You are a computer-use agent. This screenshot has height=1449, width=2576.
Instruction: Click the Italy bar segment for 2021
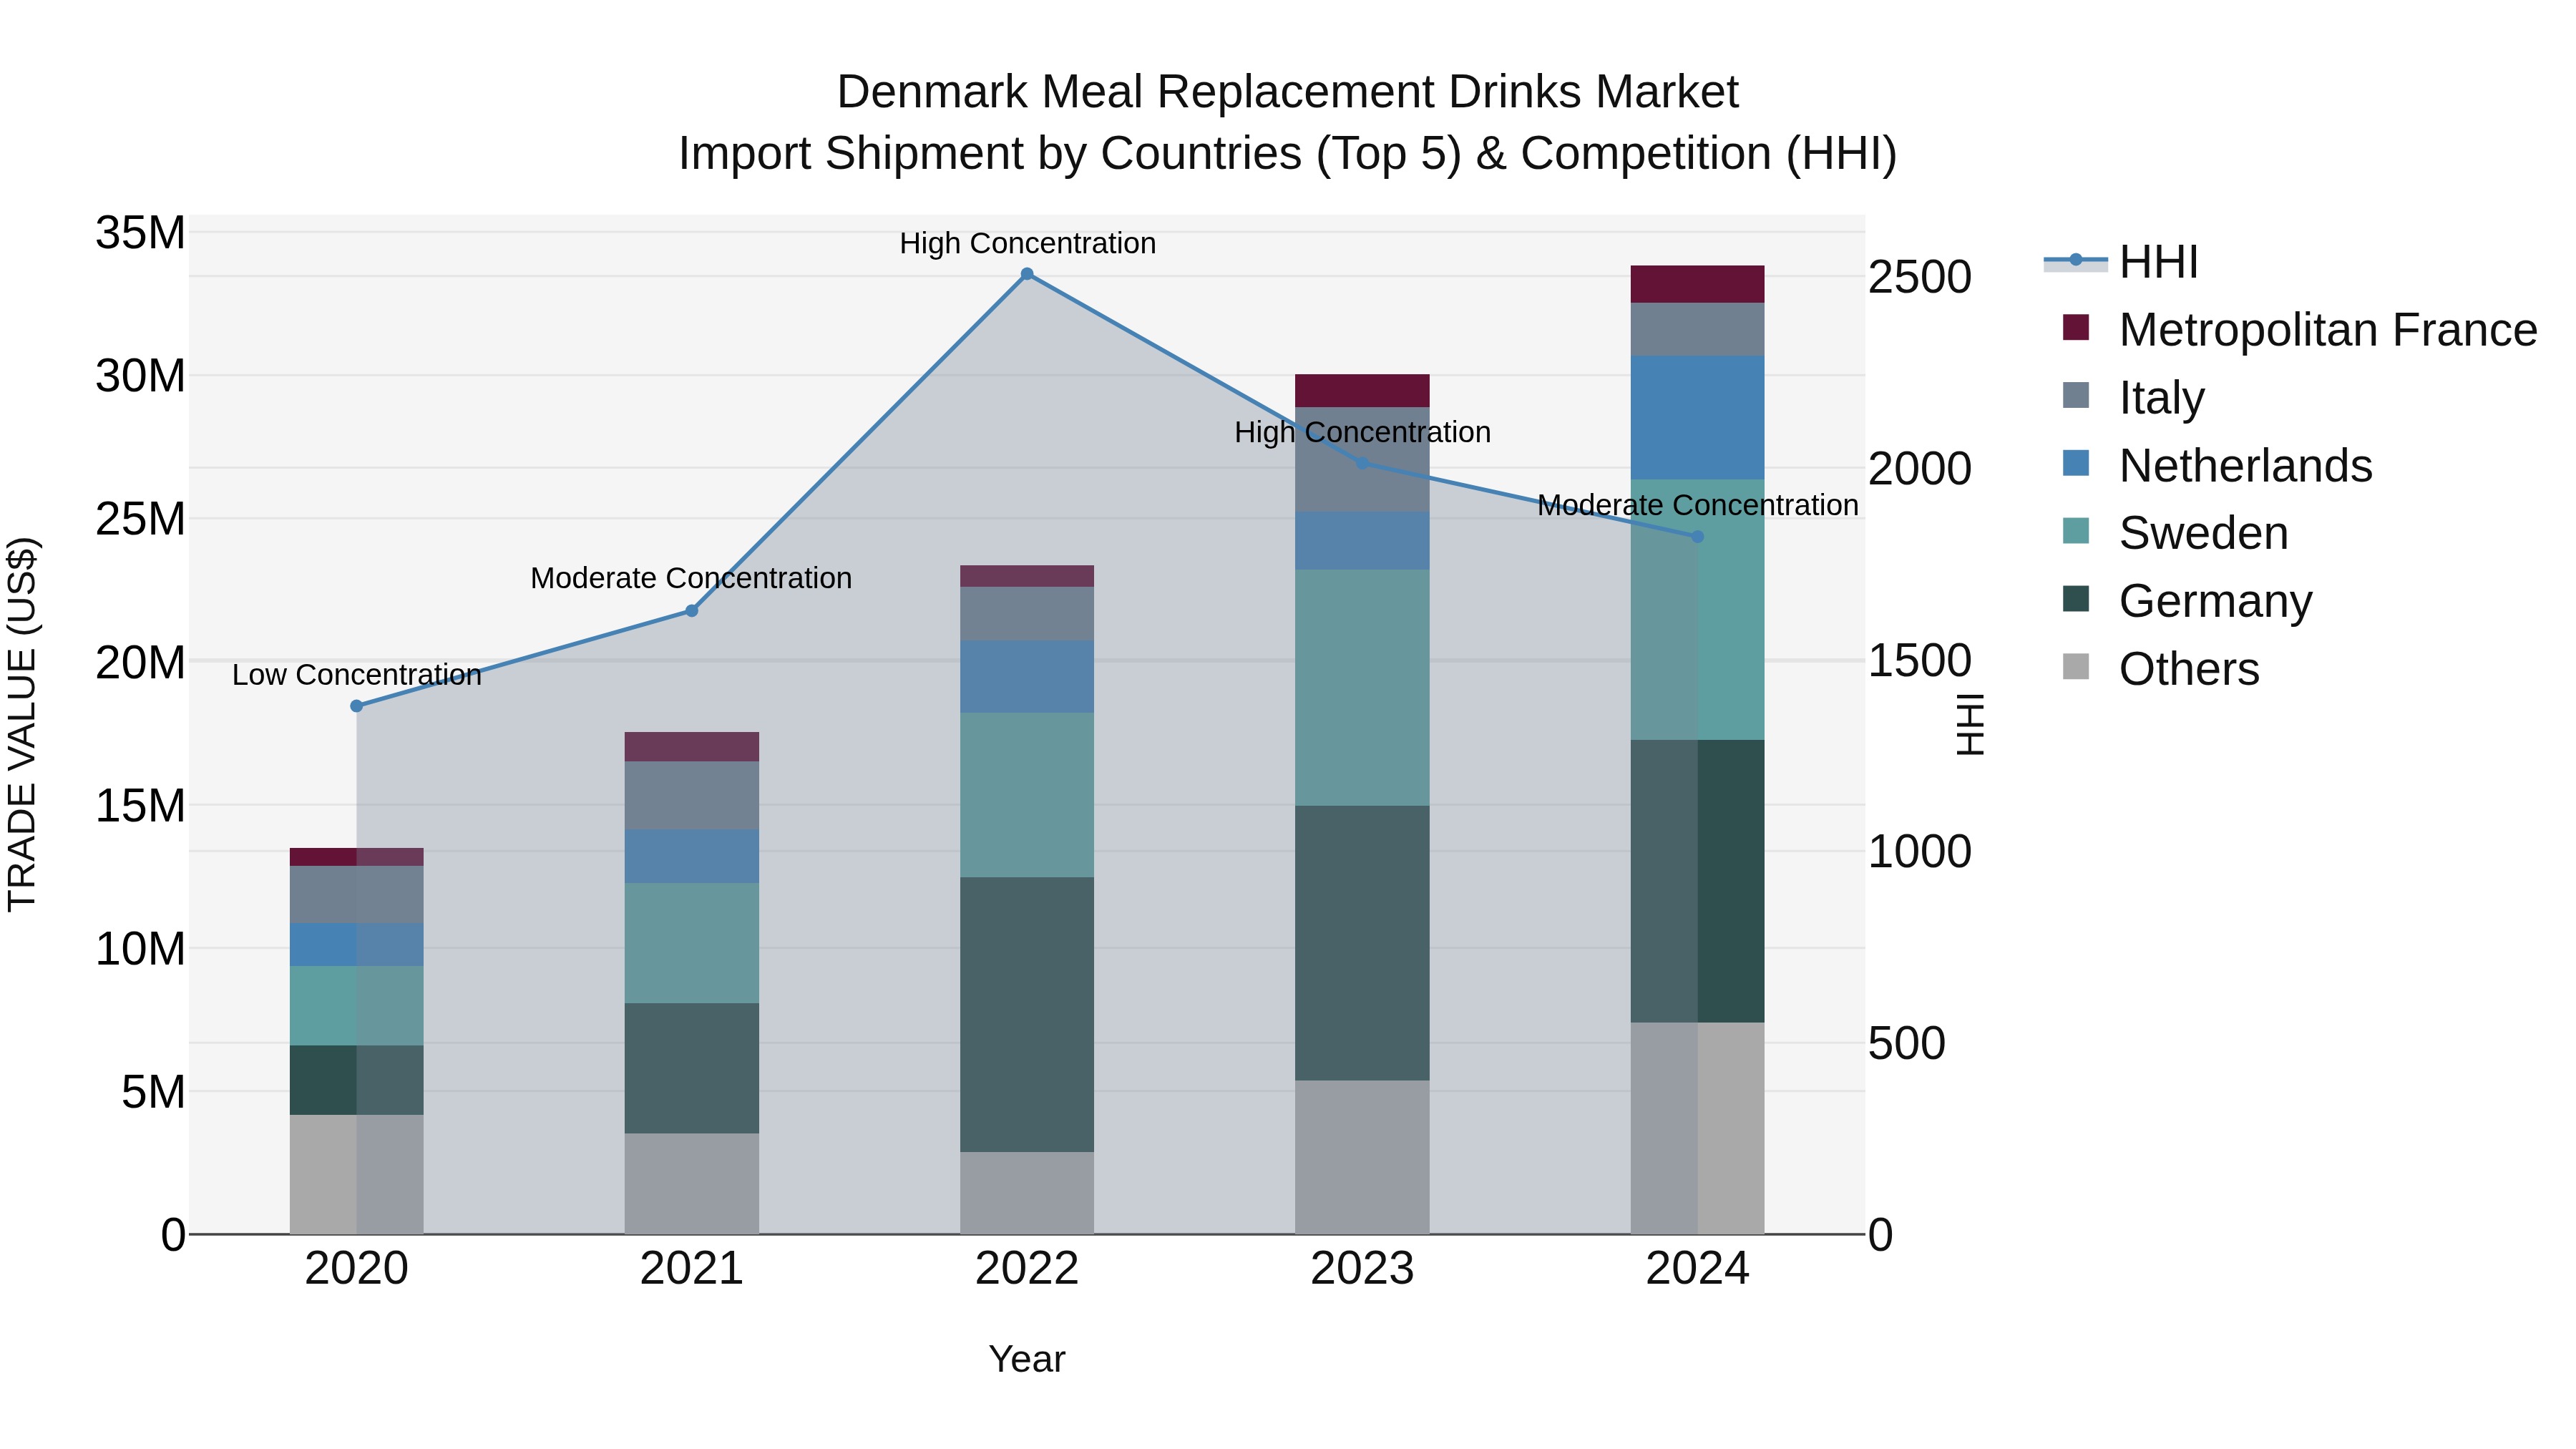click(692, 795)
